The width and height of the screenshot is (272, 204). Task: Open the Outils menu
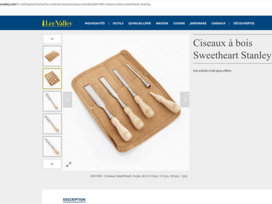pos(118,23)
